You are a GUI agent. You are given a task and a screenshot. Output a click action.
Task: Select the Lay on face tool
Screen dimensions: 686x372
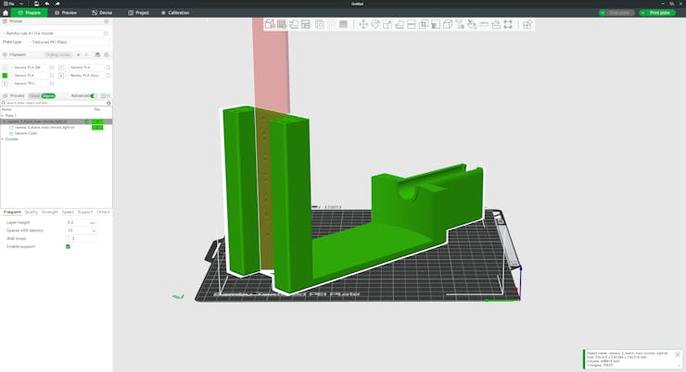400,24
